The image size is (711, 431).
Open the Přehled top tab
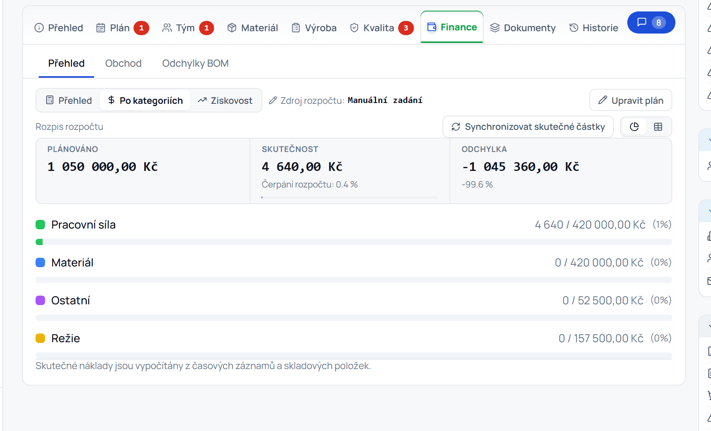[59, 28]
